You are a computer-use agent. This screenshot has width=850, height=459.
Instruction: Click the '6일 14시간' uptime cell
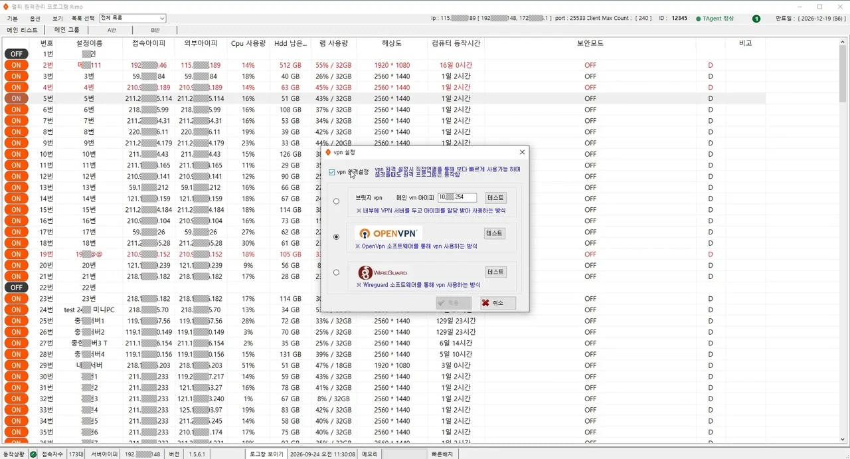[455, 343]
